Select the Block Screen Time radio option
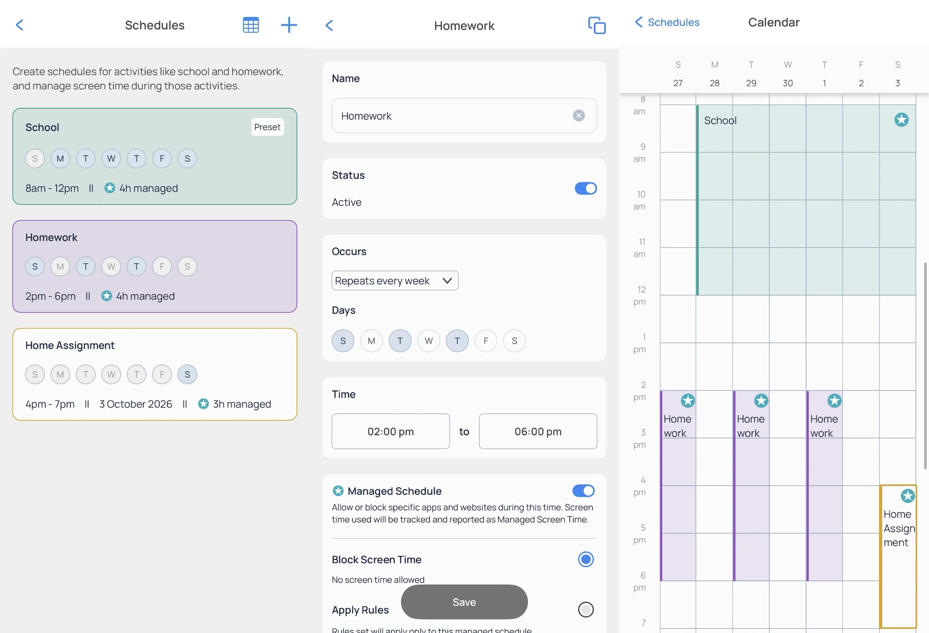Image resolution: width=929 pixels, height=633 pixels. tap(586, 559)
